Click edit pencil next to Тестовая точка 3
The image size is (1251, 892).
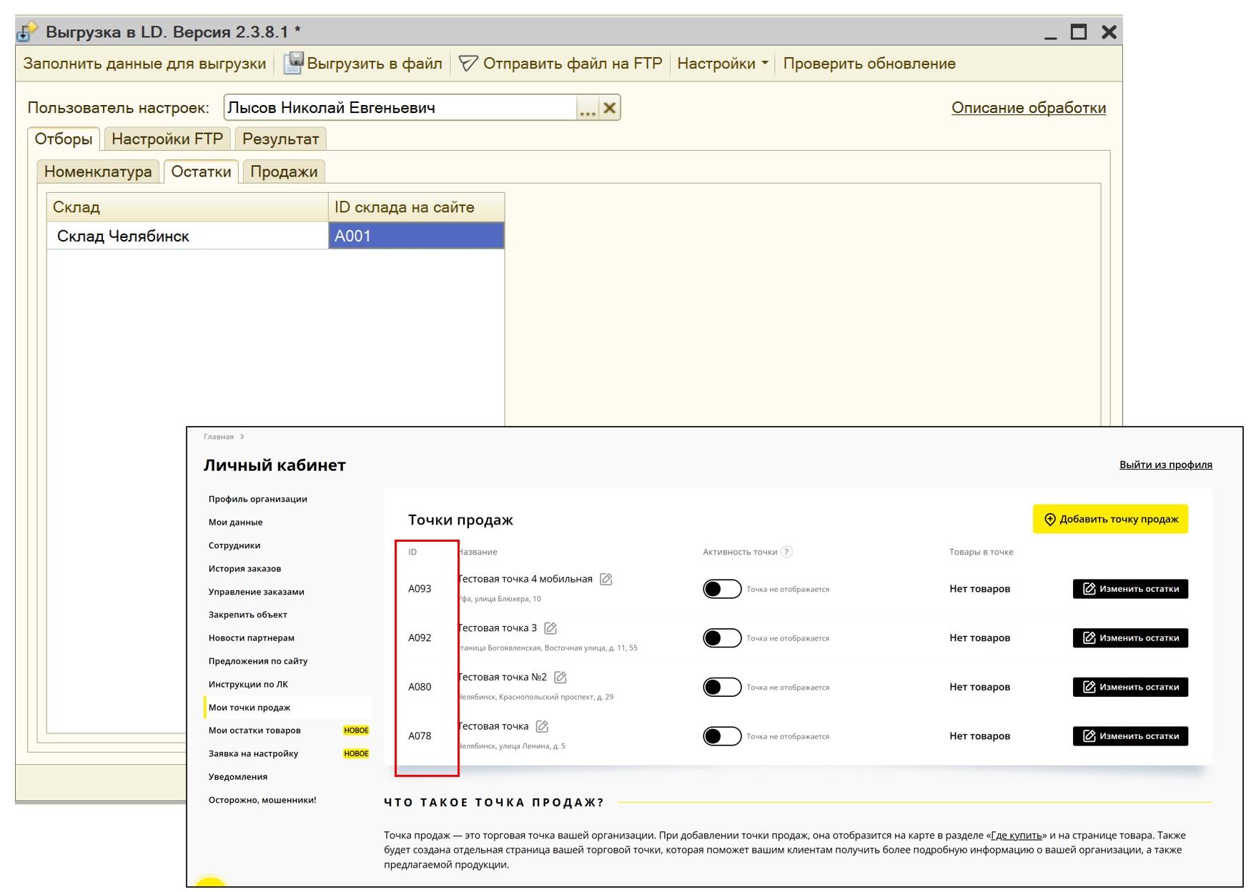[550, 628]
